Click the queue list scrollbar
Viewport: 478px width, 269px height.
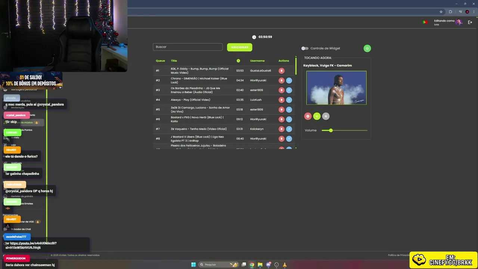296,66
